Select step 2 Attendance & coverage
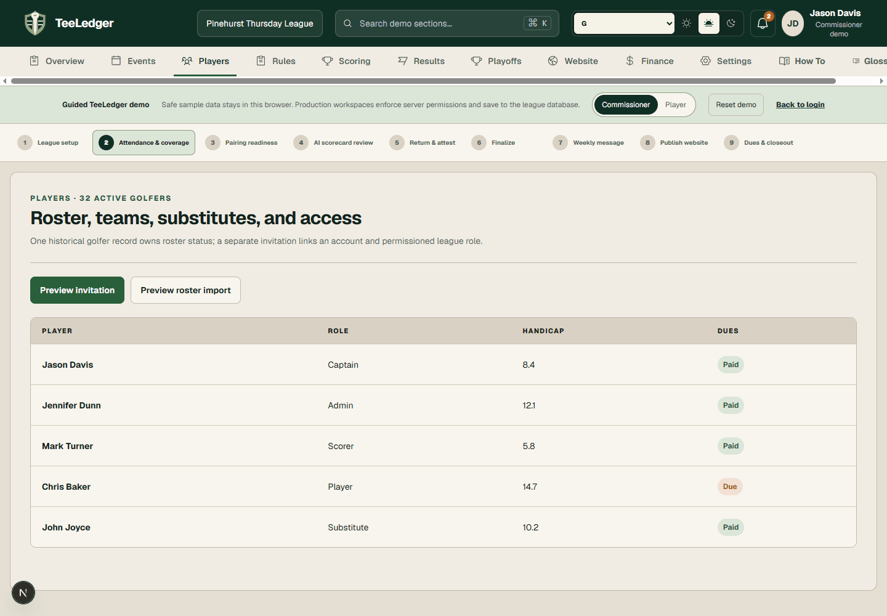 pyautogui.click(x=144, y=142)
